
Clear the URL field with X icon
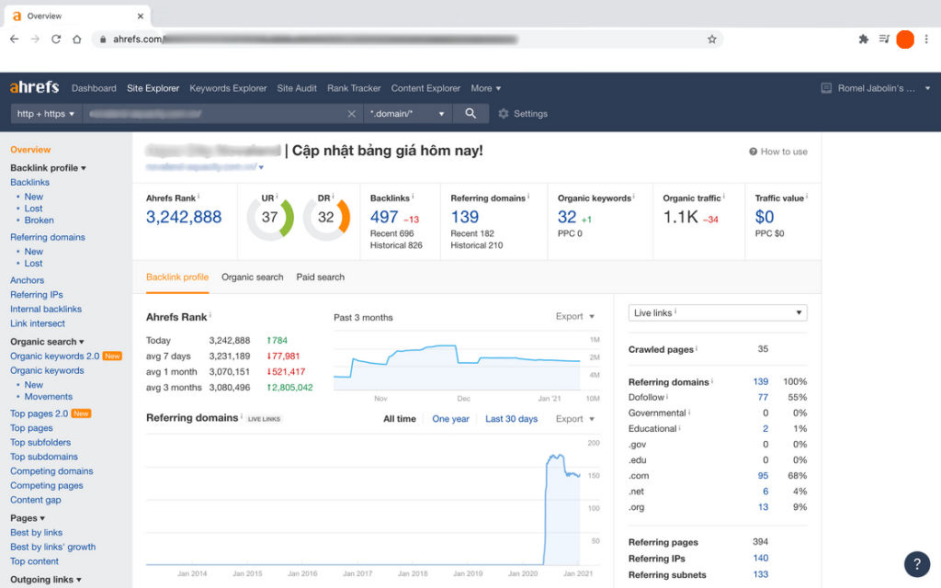click(351, 114)
